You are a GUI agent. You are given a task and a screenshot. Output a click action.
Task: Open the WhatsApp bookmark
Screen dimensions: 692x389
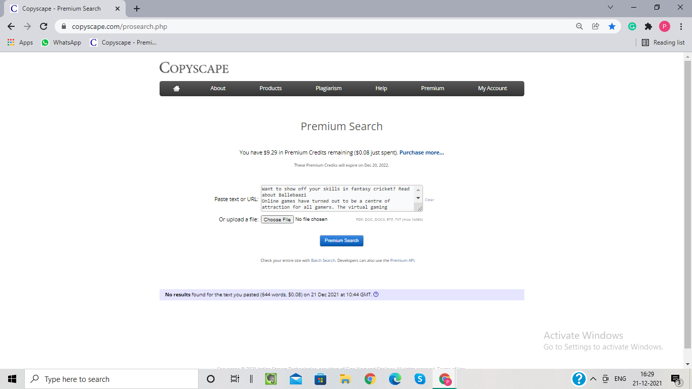click(x=61, y=43)
